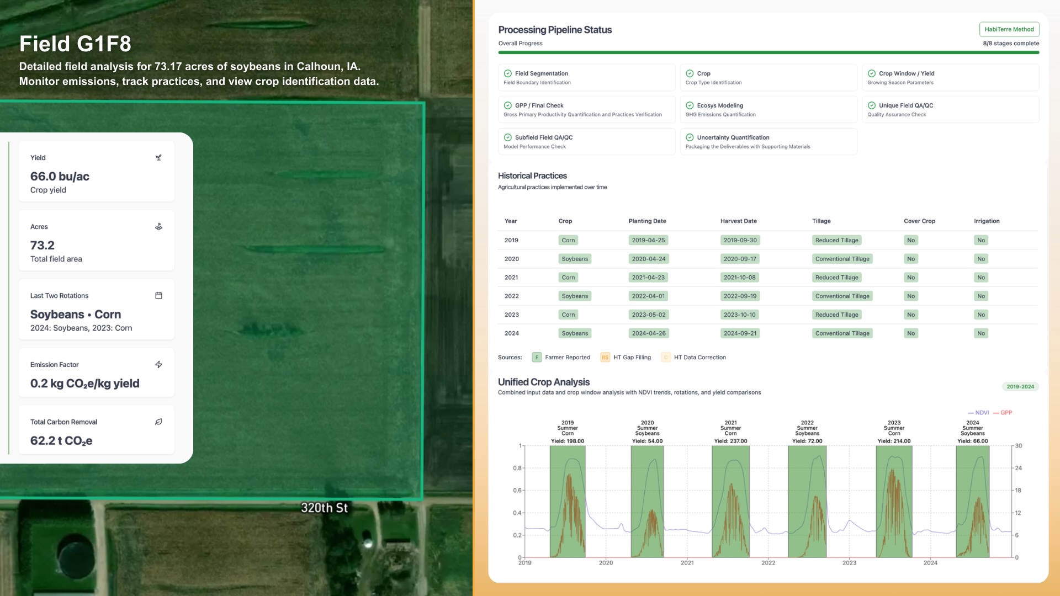Click Uncertainty Quantification stage checkmark
The height and width of the screenshot is (596, 1060).
point(690,137)
